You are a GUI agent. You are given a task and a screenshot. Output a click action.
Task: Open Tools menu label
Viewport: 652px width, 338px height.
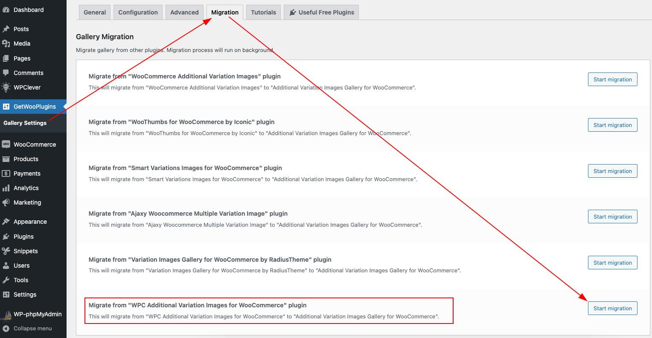[x=21, y=280]
